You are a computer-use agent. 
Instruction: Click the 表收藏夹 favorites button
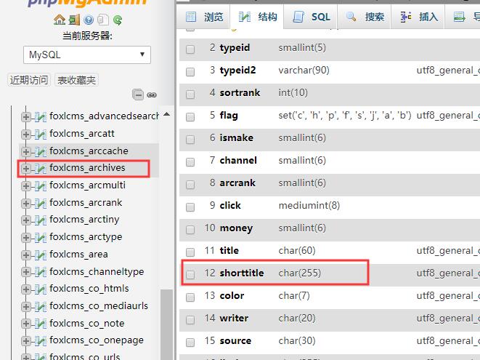pos(77,80)
